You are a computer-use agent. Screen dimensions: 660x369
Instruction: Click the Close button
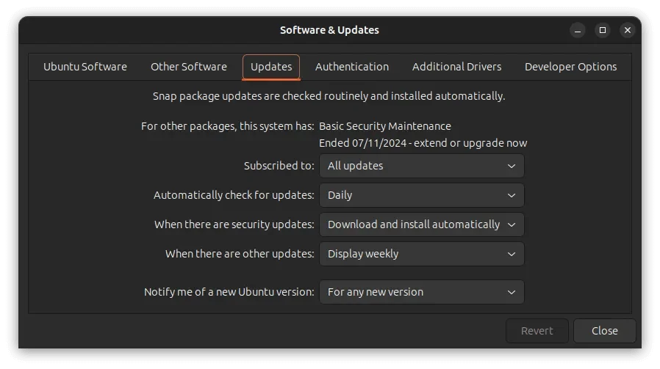[x=604, y=331]
